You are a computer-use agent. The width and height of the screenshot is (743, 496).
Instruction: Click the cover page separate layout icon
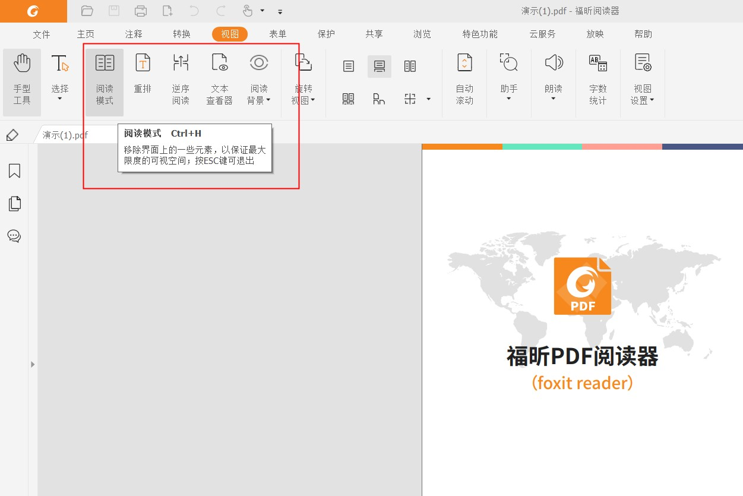click(x=379, y=99)
